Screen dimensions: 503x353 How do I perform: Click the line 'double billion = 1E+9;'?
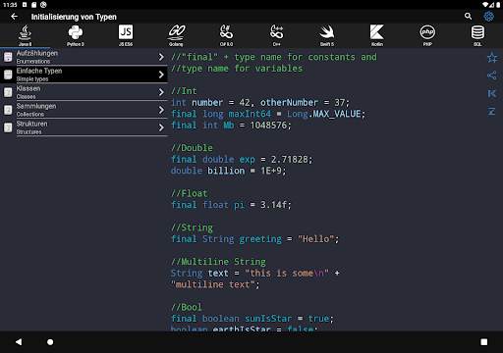click(x=228, y=171)
